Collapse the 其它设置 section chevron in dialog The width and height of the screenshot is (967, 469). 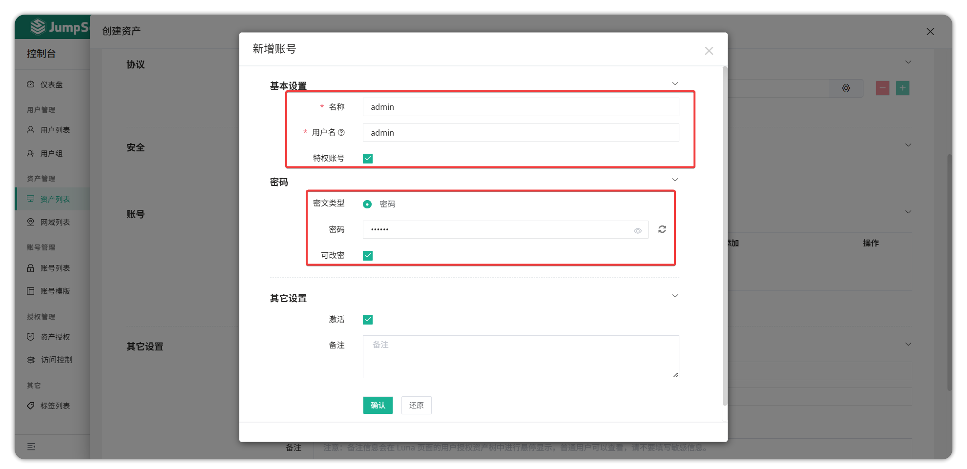[x=675, y=296]
